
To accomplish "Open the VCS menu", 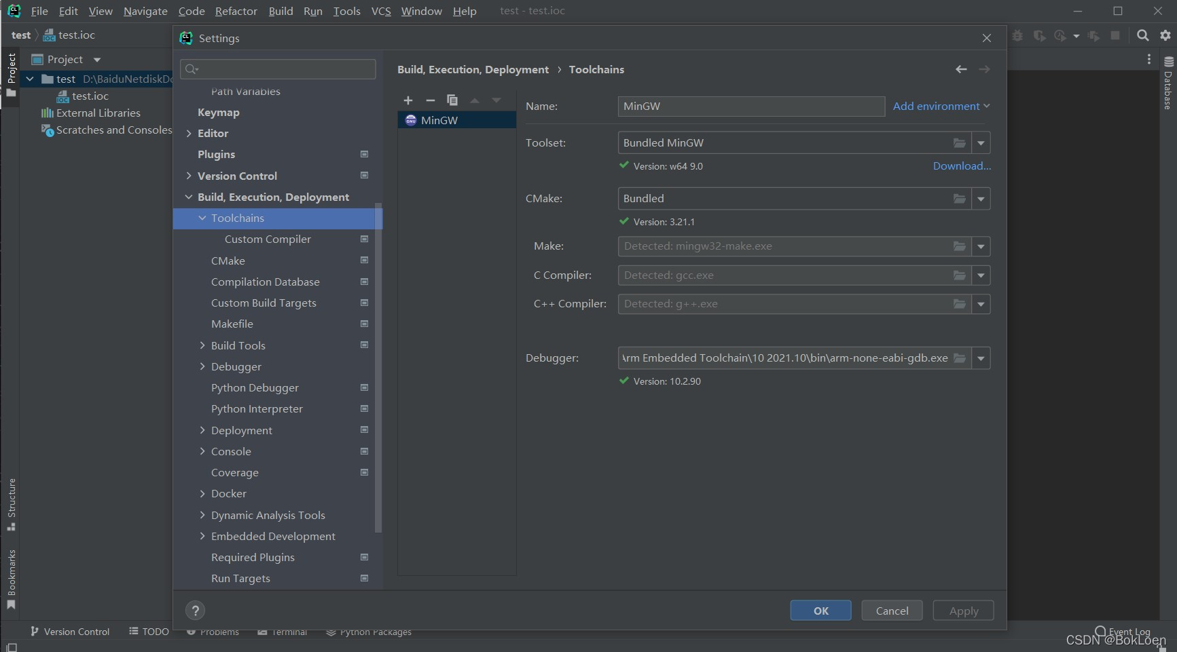I will tap(381, 11).
